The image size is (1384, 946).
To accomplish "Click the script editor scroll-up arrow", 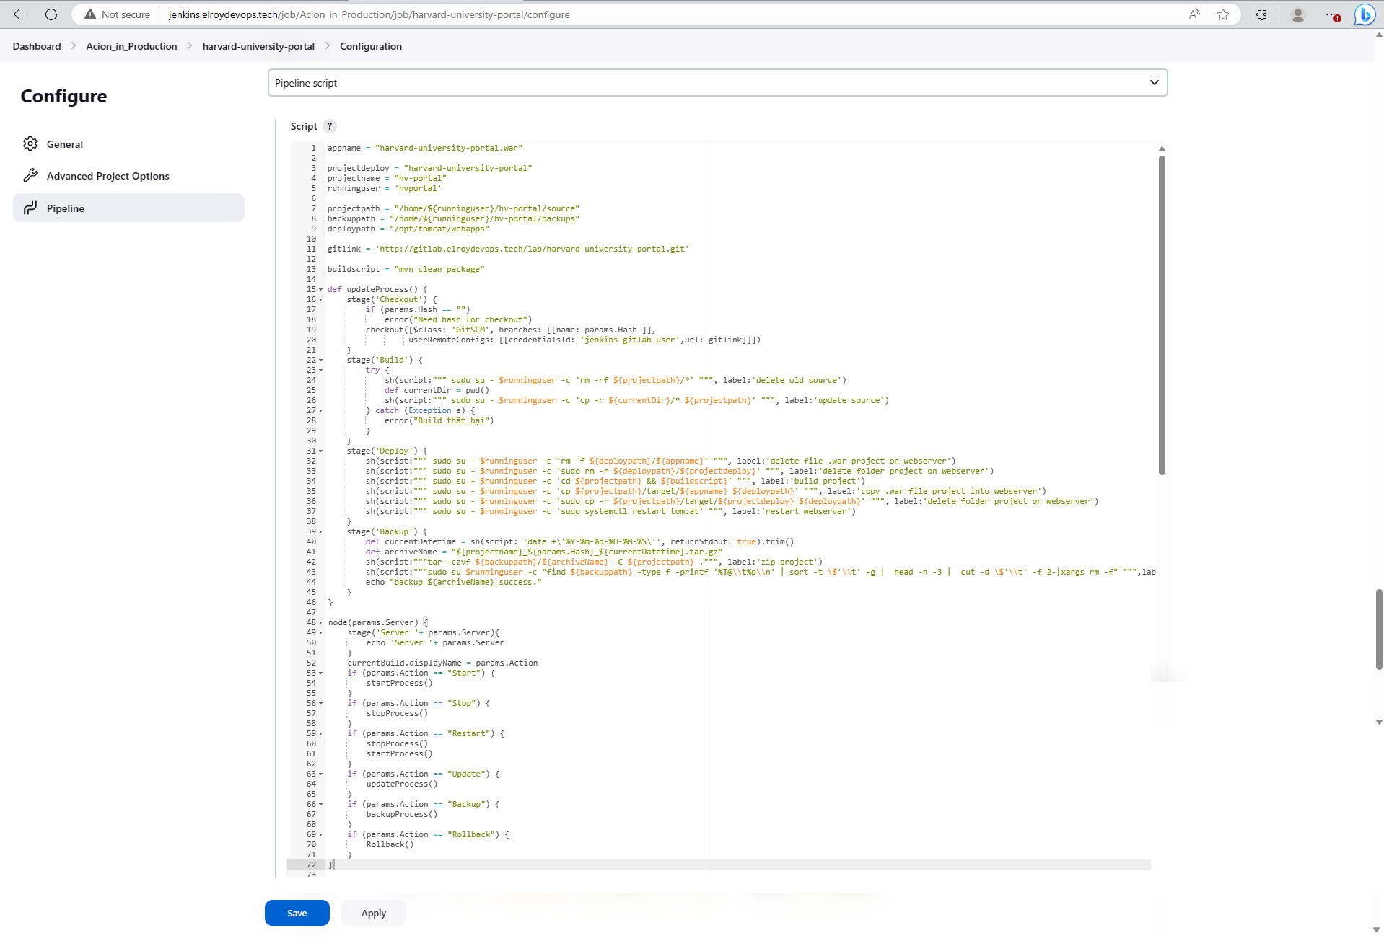I will pos(1162,149).
